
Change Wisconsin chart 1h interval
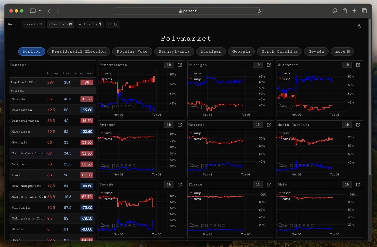pos(347,65)
